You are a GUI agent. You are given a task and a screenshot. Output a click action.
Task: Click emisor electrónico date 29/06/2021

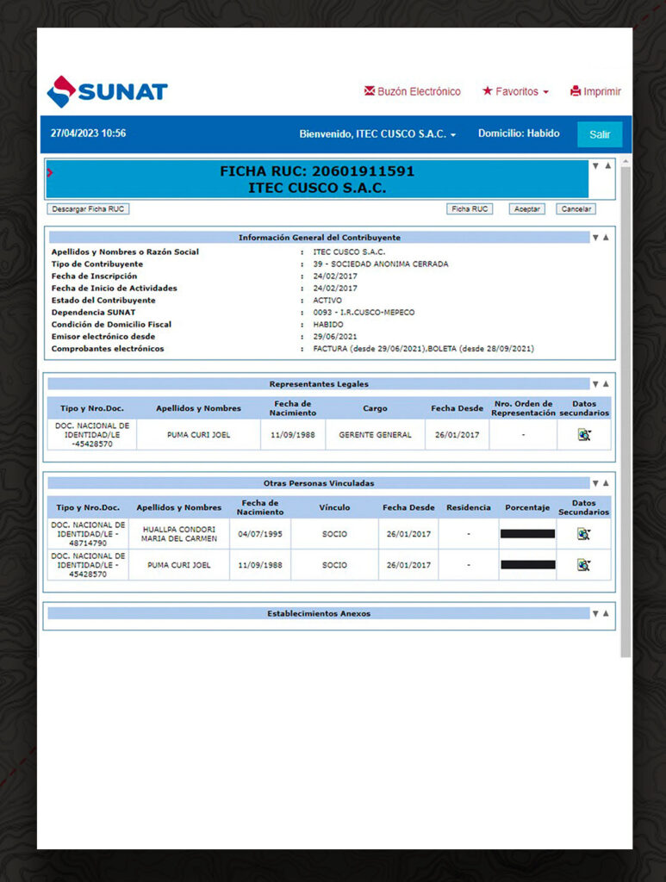coord(335,337)
